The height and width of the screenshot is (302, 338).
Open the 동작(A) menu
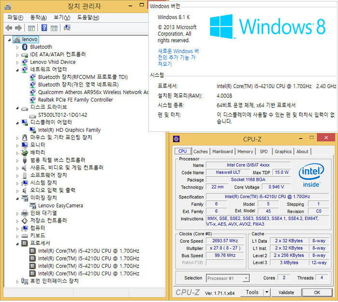tap(38, 17)
